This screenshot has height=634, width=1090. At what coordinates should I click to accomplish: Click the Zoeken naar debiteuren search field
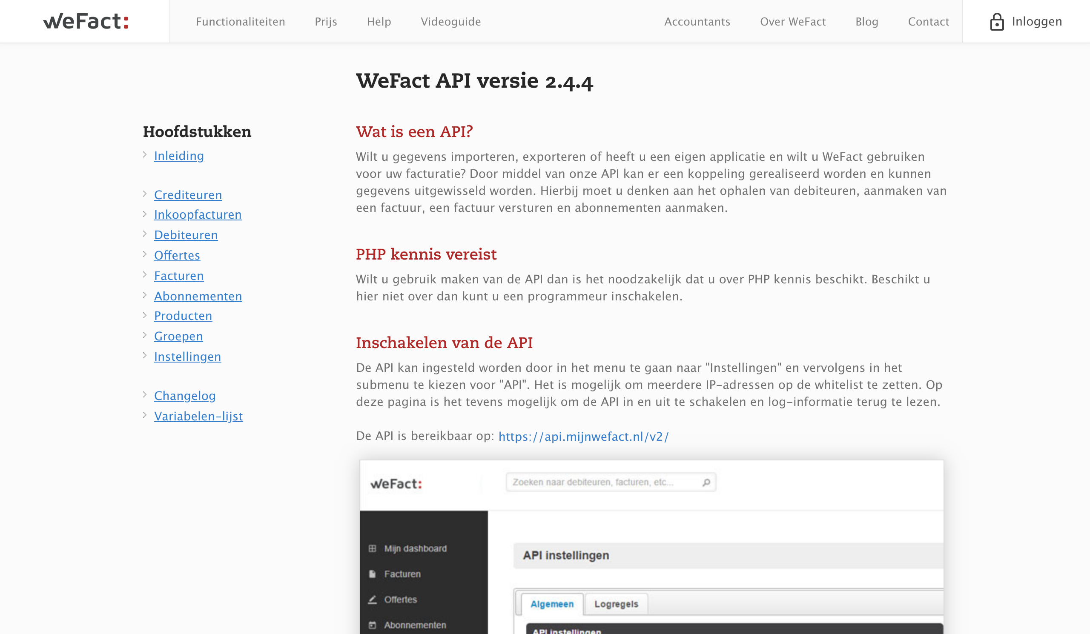(x=611, y=482)
